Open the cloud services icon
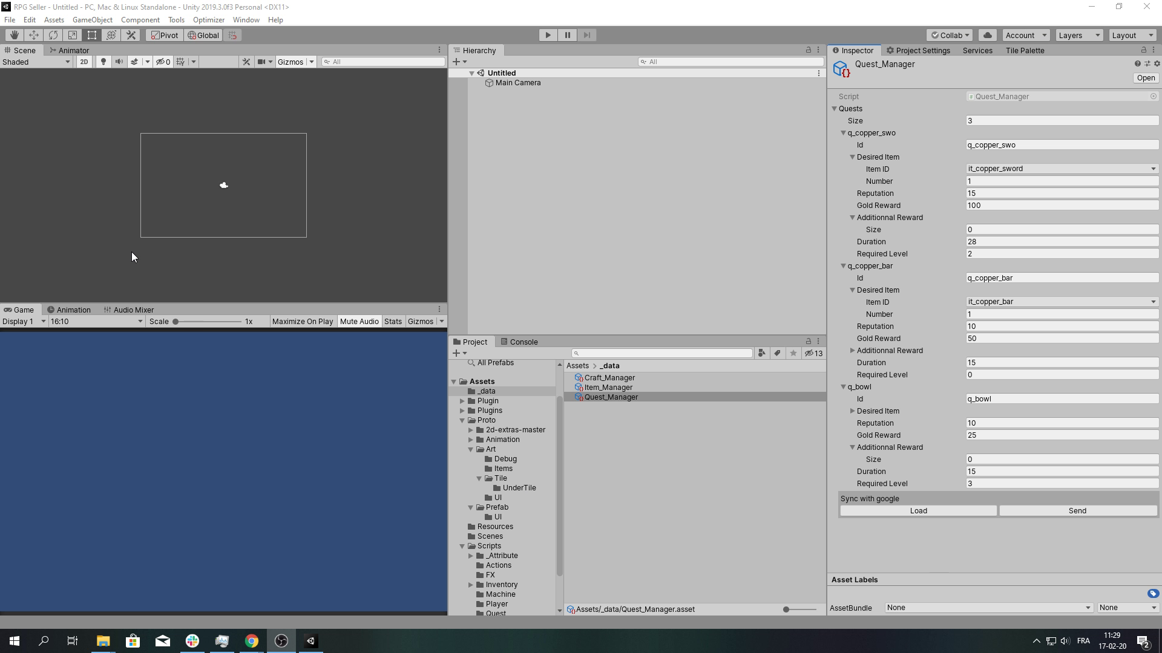This screenshot has width=1162, height=653. (x=988, y=35)
